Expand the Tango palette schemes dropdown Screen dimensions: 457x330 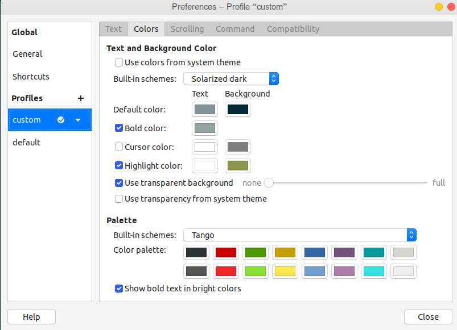coord(299,235)
